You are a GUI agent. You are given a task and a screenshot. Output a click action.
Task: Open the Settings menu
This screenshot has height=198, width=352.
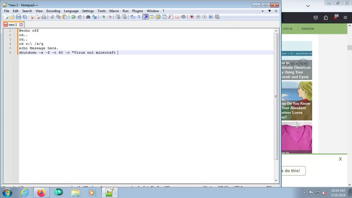[x=88, y=11]
